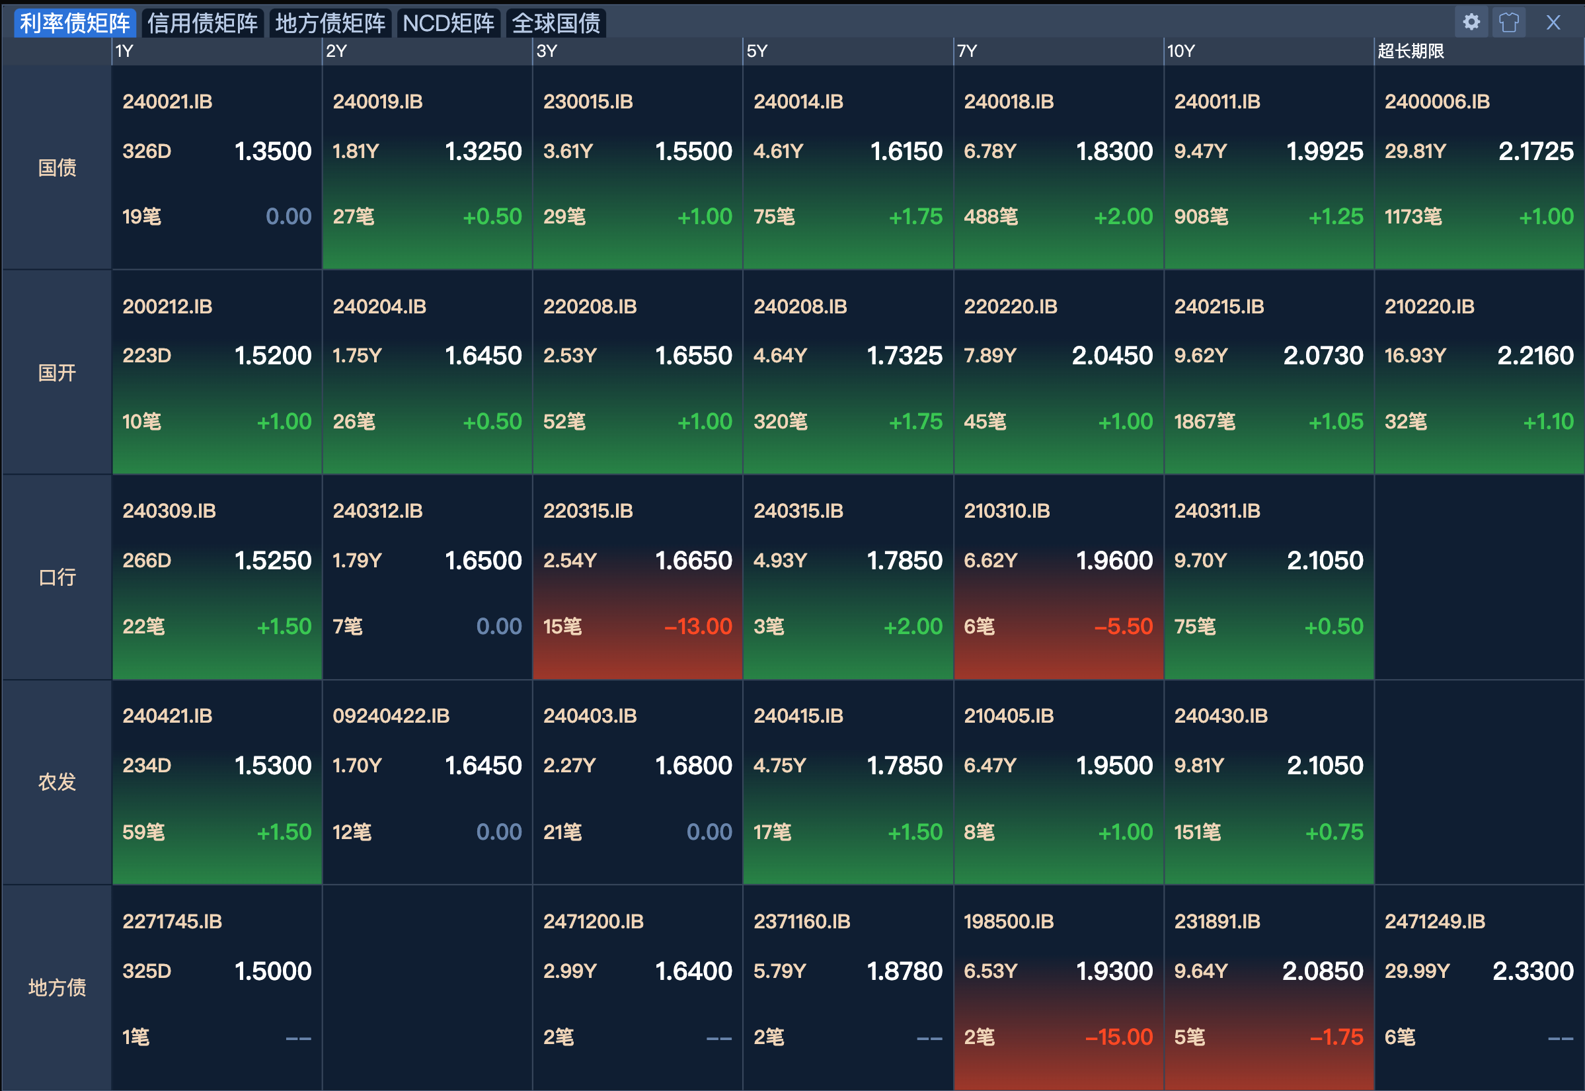The image size is (1585, 1091).
Task: Click the 国开 row header
Action: click(57, 372)
